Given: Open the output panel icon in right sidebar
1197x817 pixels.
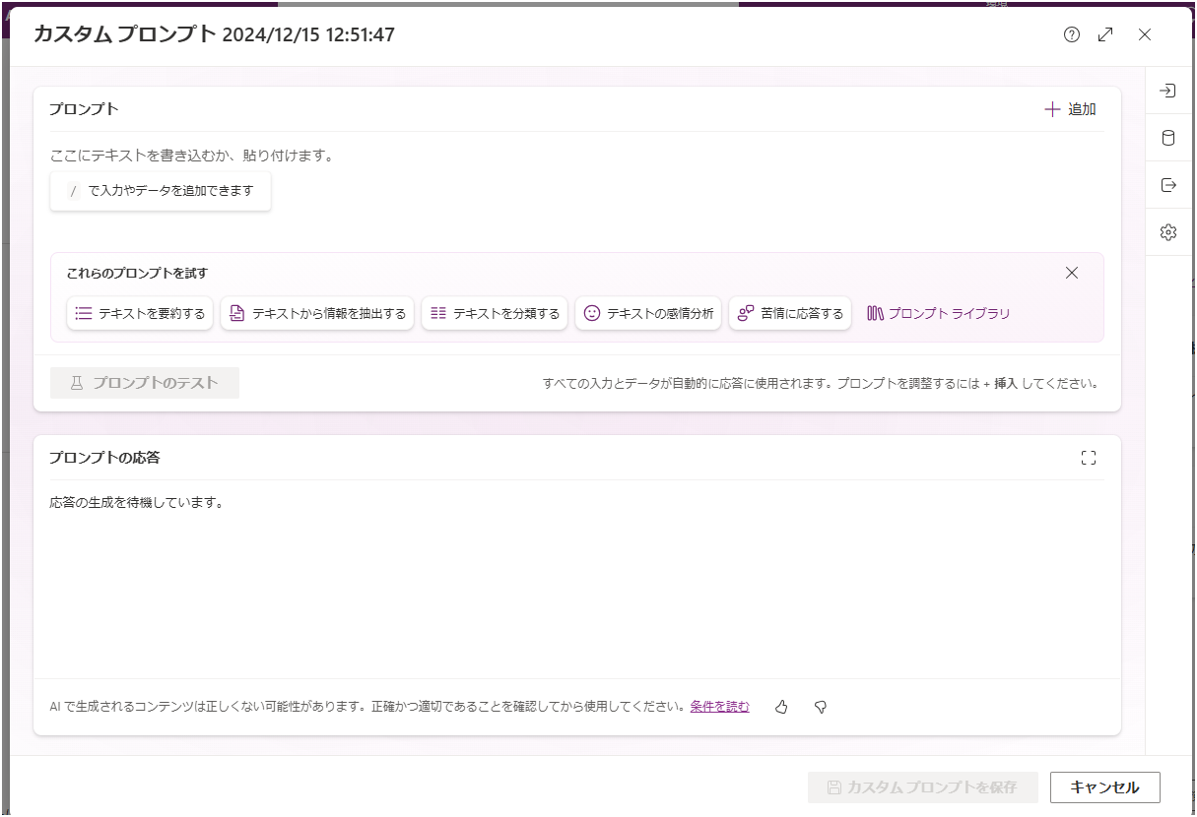Looking at the screenshot, I should coord(1168,185).
